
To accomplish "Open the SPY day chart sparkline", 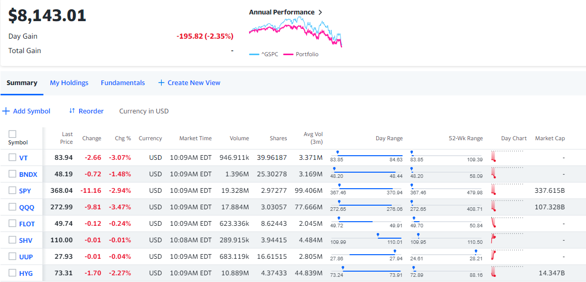I will click(507, 189).
